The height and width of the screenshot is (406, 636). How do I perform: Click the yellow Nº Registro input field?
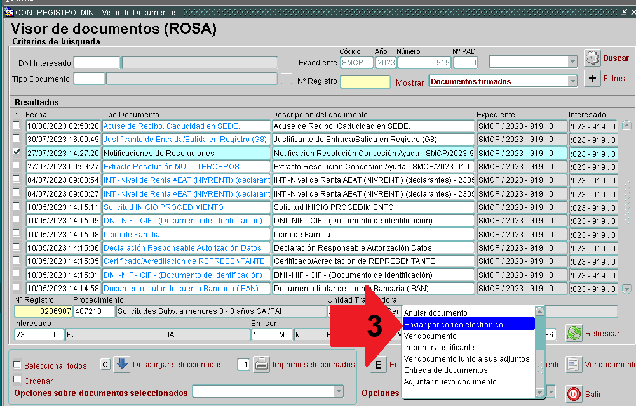click(365, 81)
